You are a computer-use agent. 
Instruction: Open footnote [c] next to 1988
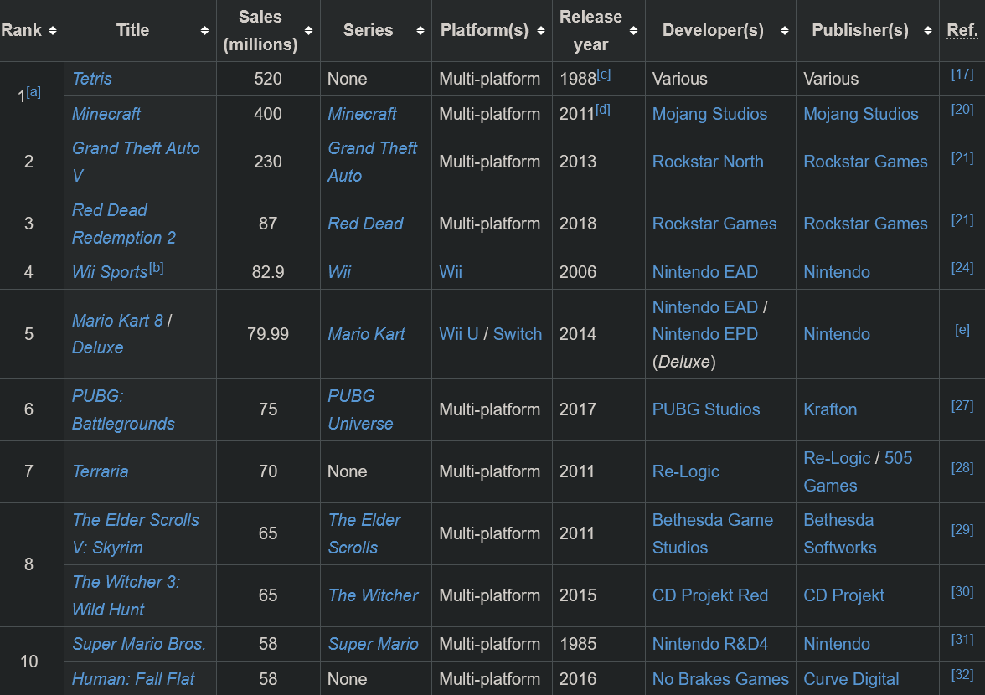tap(604, 75)
